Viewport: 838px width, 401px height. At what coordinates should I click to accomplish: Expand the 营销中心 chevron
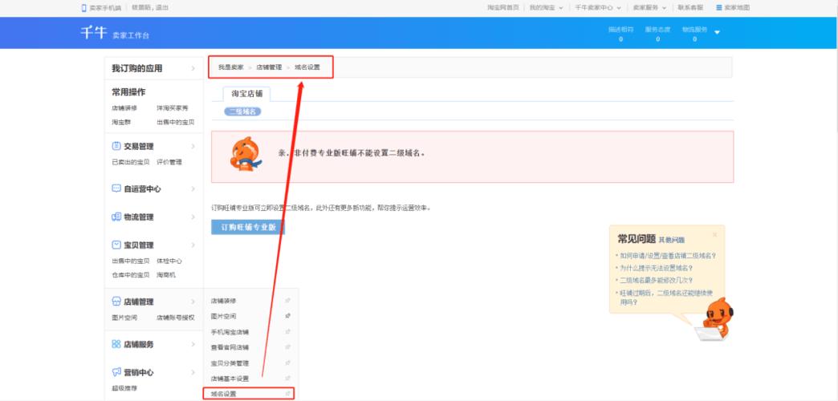point(193,372)
